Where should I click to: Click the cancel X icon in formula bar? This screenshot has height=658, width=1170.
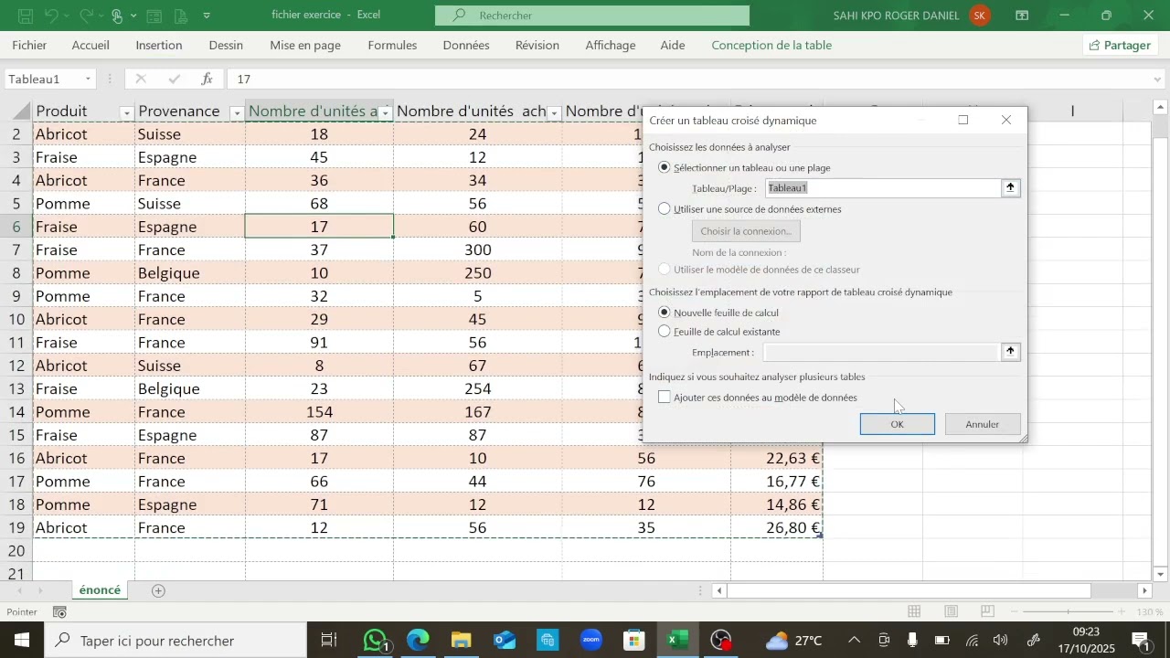point(141,80)
